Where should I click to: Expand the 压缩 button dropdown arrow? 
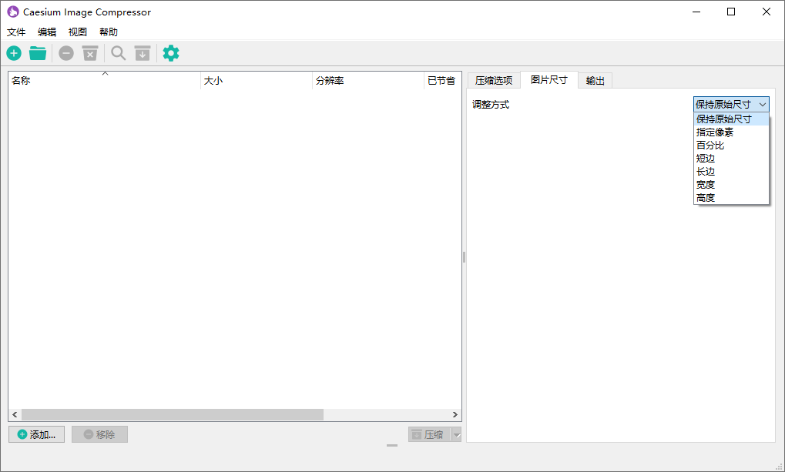point(457,434)
